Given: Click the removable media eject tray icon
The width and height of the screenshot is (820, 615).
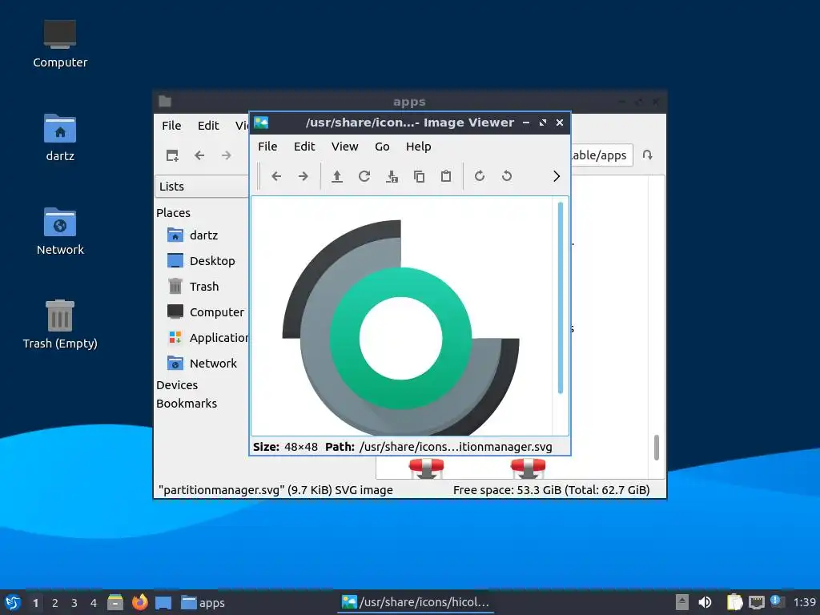Looking at the screenshot, I should tap(682, 602).
